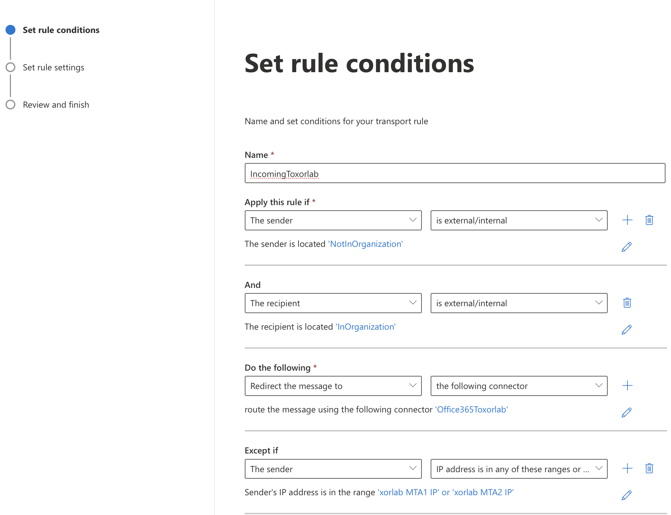Edit the Office365Toxorlab connector pencil icon
Image resolution: width=671 pixels, height=515 pixels.
(626, 412)
